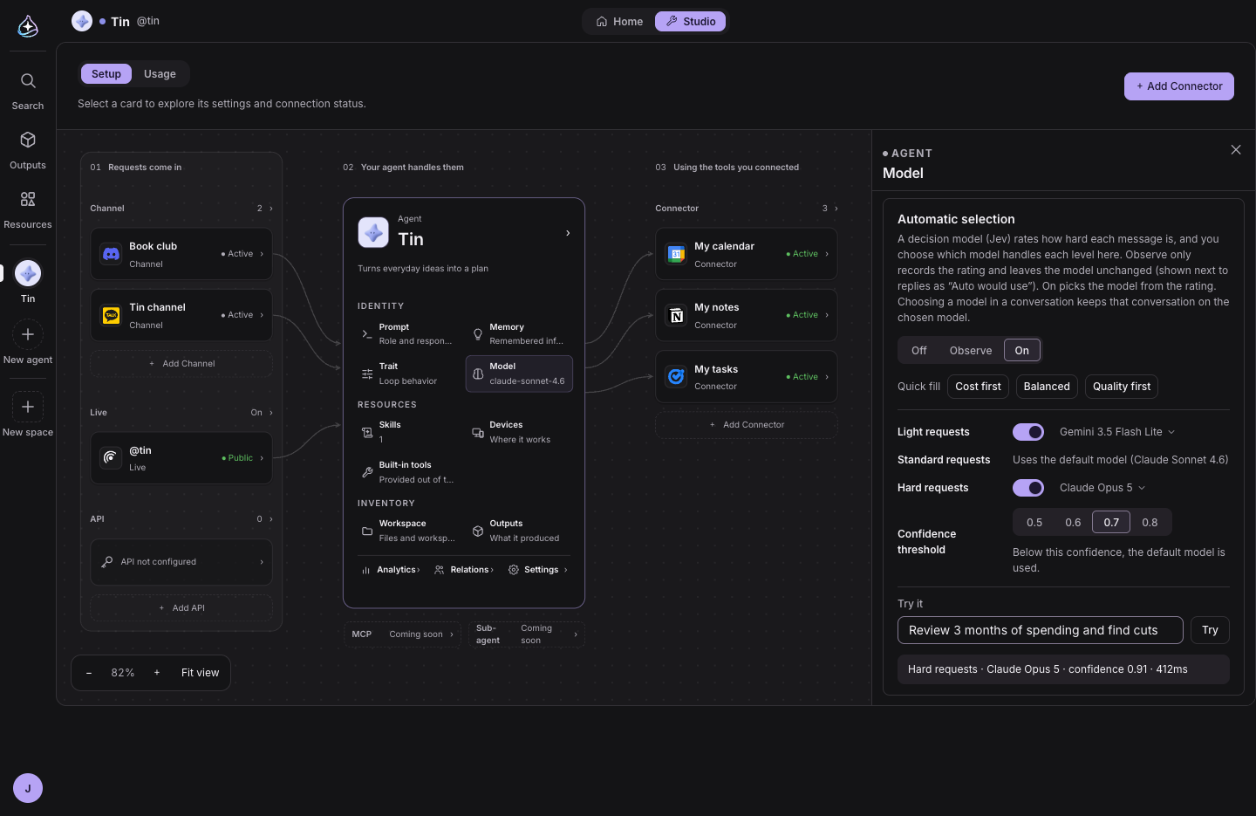This screenshot has width=1256, height=816.
Task: Click Fit view in zoom controls
Action: click(x=200, y=673)
